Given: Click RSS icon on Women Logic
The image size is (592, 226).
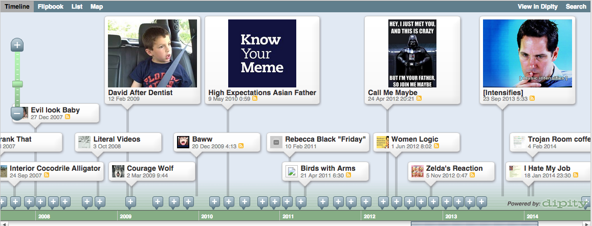Looking at the screenshot, I should click(436, 146).
